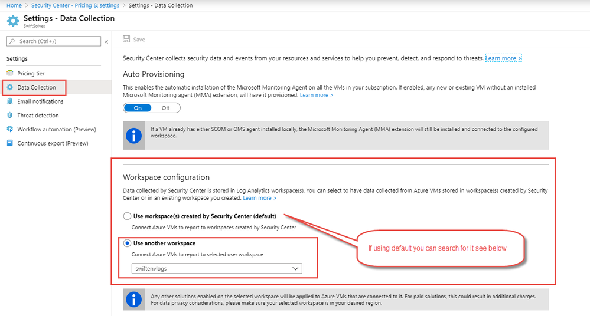Open the swiftenvlogs workspace dropdown
The height and width of the screenshot is (316, 590).
[217, 269]
